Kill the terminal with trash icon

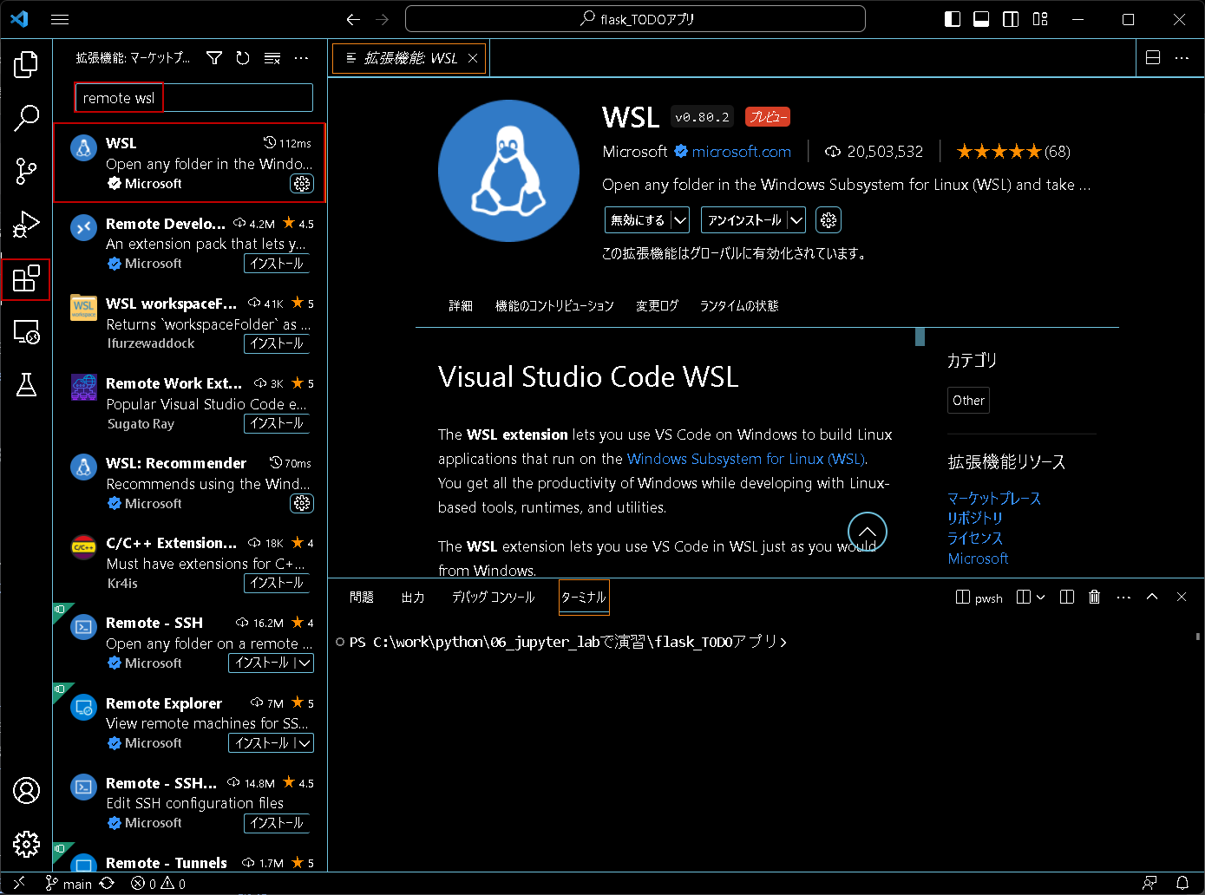tap(1095, 597)
